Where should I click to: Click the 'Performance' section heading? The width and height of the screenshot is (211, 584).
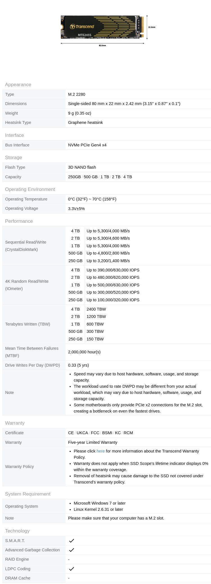19,221
